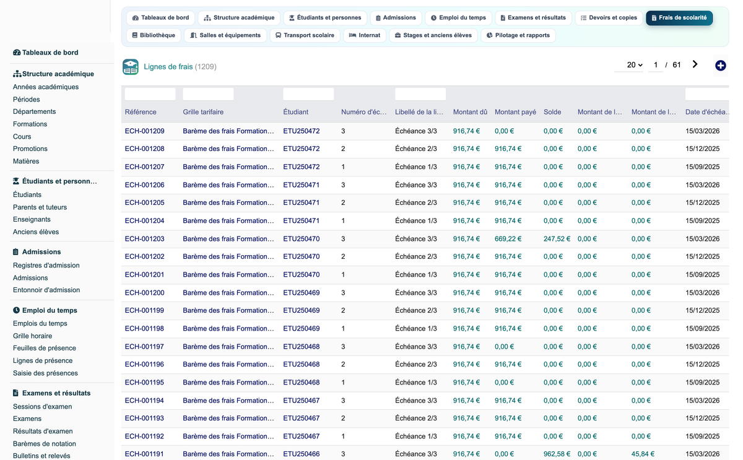Switch to the Bibliothèque tab

click(x=154, y=35)
